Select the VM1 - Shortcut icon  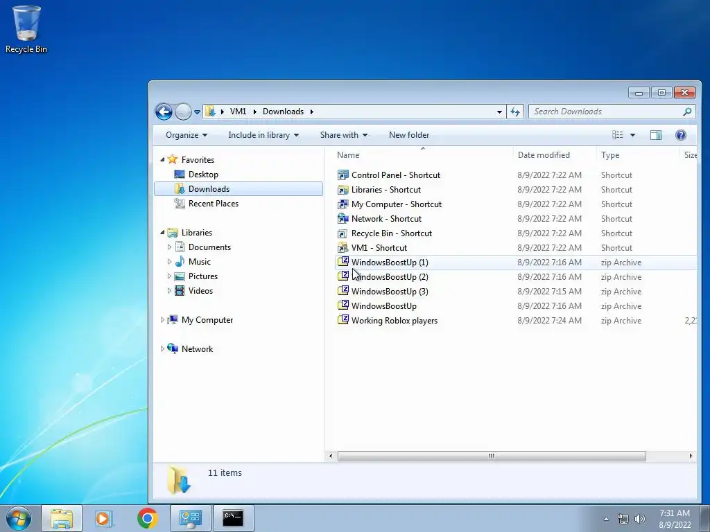343,247
